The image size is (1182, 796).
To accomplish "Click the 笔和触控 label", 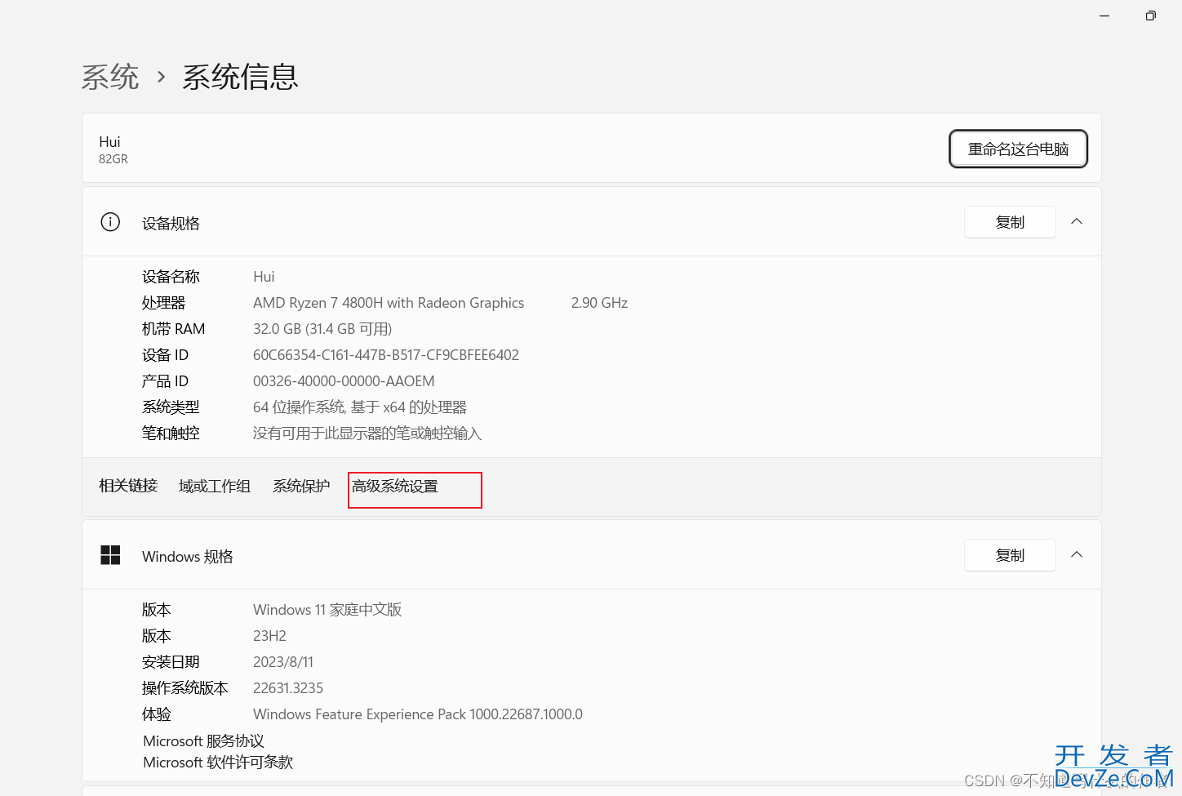I will click(171, 434).
